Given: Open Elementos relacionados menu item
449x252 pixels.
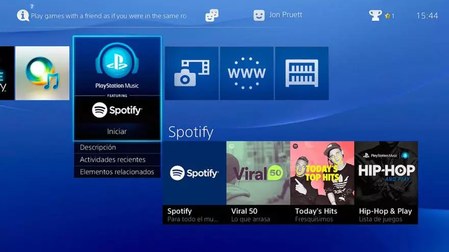Looking at the screenshot, I should 117,172.
